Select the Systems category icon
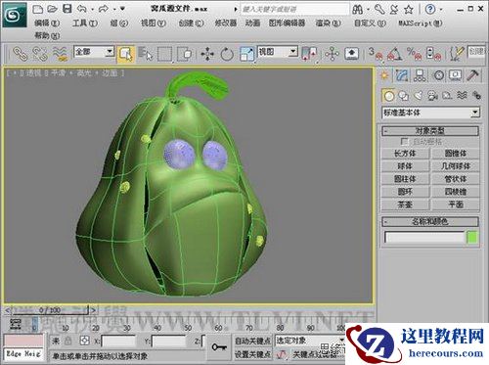This screenshot has width=489, height=365. 476,96
